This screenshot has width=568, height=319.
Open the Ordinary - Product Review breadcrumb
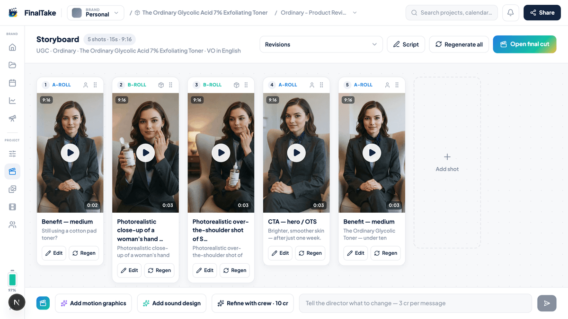tap(313, 13)
